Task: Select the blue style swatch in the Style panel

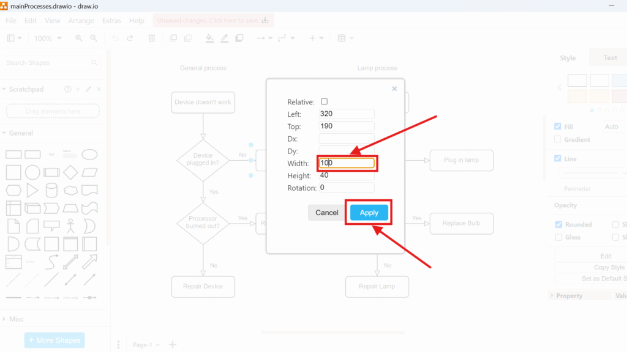Action: (x=619, y=80)
